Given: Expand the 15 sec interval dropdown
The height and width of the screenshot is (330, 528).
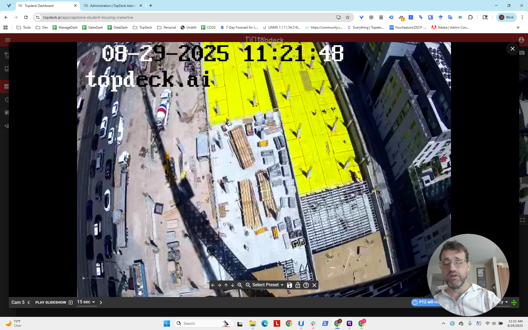Looking at the screenshot, I should (x=86, y=302).
